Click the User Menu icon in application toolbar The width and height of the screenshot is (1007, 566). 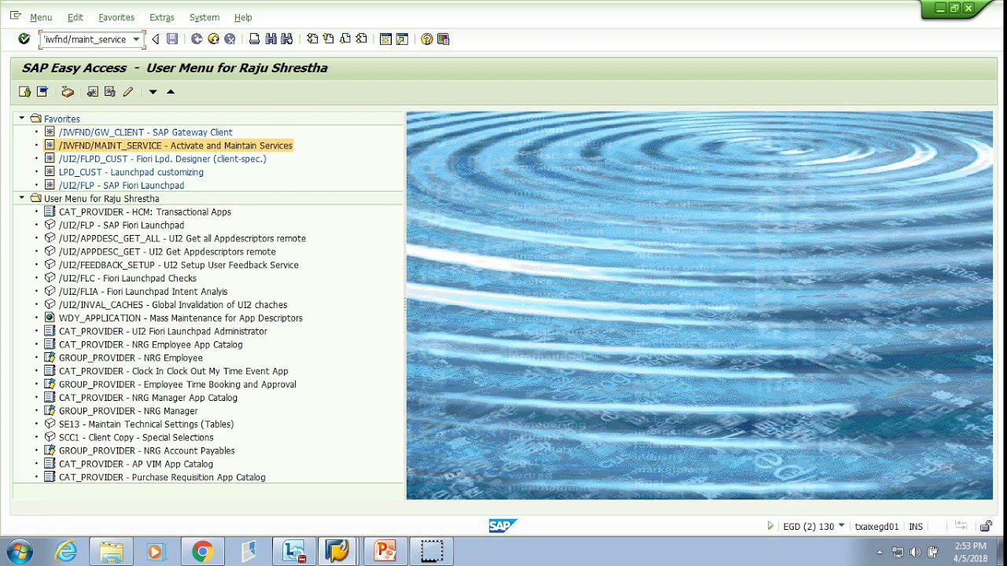25,92
